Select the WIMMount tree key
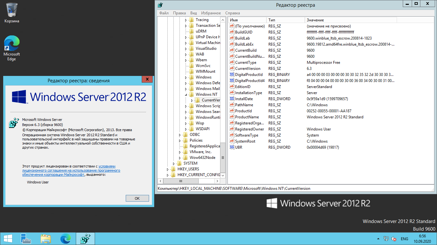This screenshot has height=245, width=437. coord(205,71)
